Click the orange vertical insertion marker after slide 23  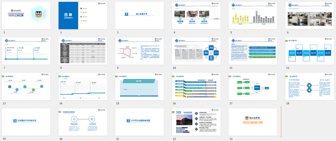tap(281, 122)
